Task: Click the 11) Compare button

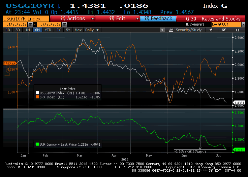Action: pyautogui.click(x=195, y=25)
